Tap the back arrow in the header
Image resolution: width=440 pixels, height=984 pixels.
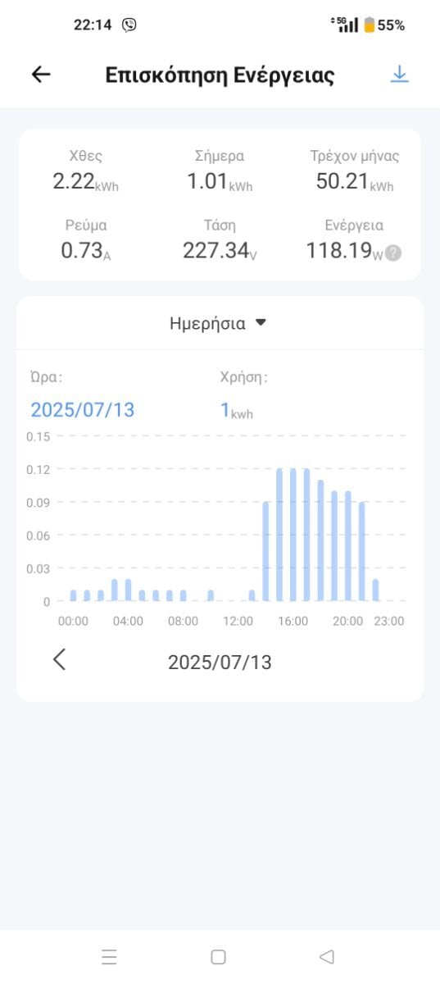coord(41,75)
